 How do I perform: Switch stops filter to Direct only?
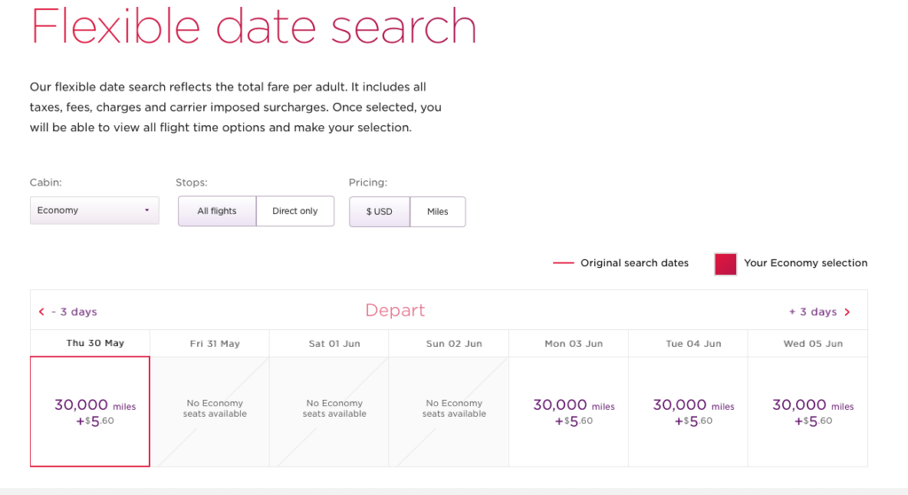[295, 211]
